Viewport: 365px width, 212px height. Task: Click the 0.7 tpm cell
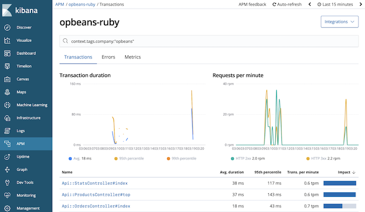point(311,206)
